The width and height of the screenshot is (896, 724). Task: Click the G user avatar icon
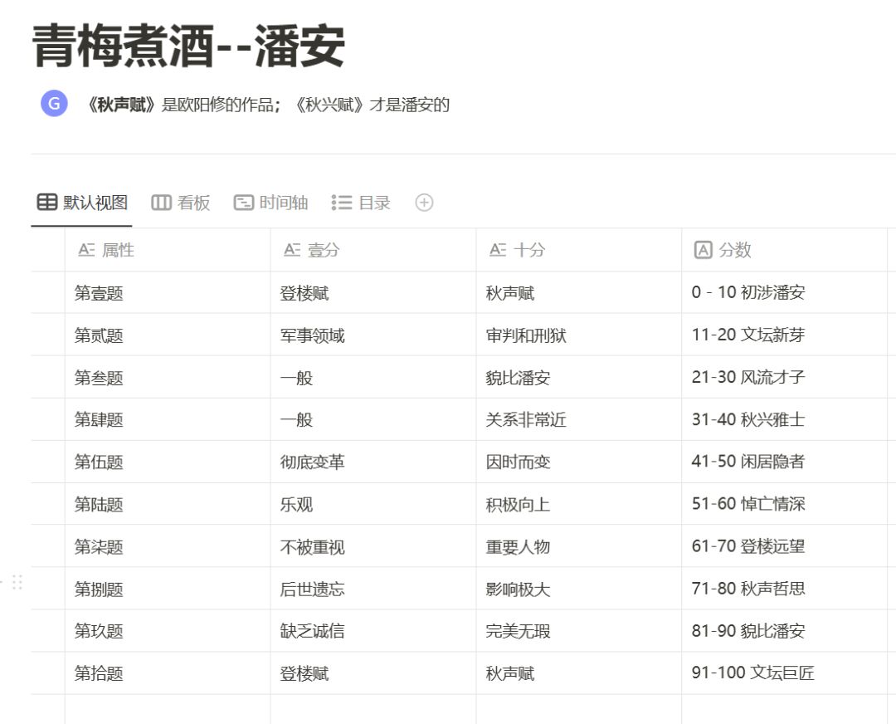pos(54,104)
